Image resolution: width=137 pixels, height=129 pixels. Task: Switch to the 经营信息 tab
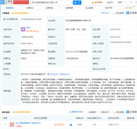(x=69, y=8)
